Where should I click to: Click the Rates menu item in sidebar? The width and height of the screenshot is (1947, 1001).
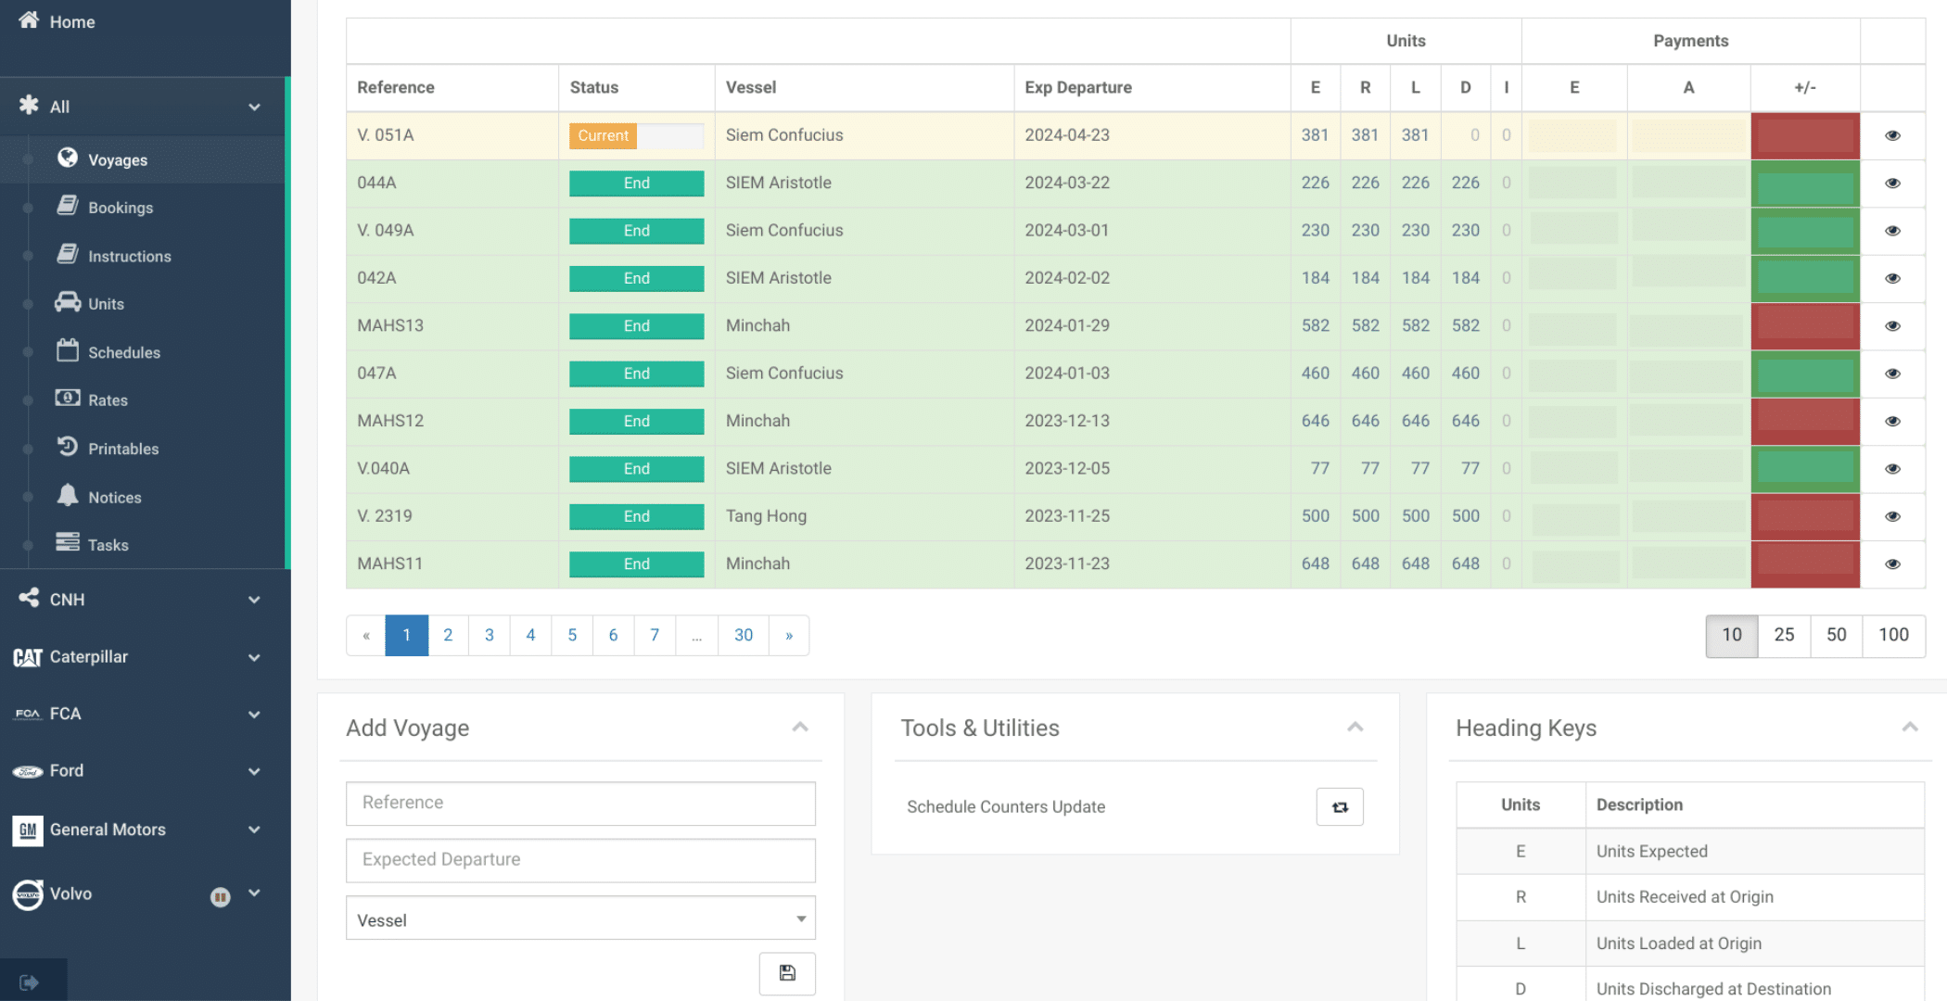[x=108, y=399]
